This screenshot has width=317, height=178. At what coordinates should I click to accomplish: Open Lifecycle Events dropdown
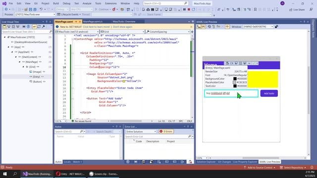[69, 14]
